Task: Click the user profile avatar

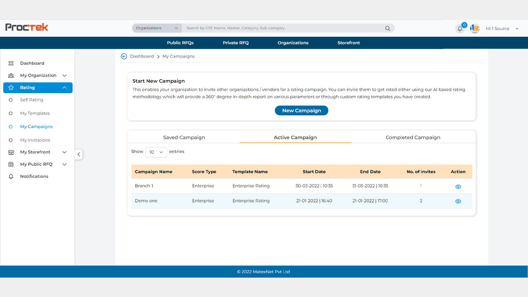Action: [475, 28]
